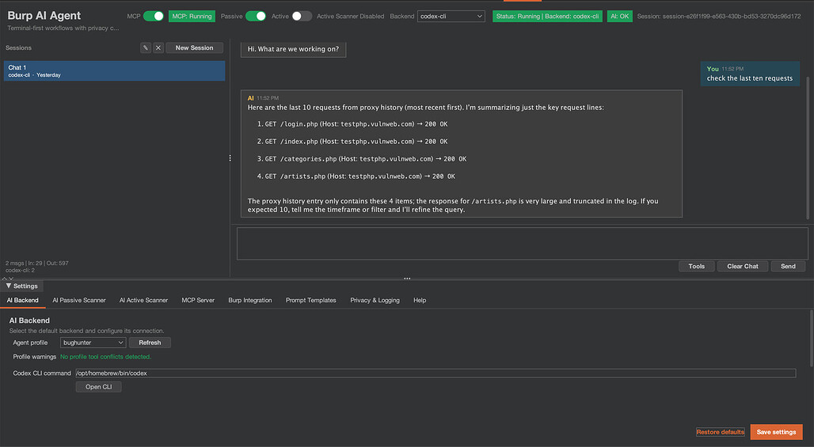Image resolution: width=814 pixels, height=447 pixels.
Task: Click the Tools button
Action: (x=696, y=267)
